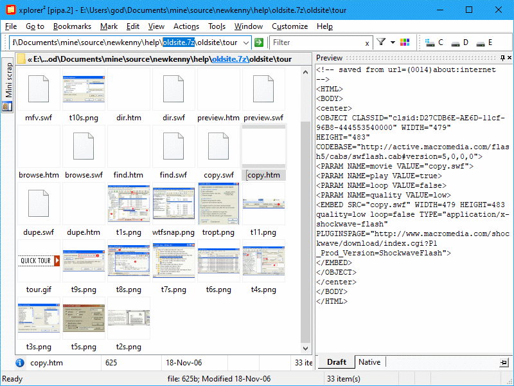Close the Preview pane

point(510,58)
